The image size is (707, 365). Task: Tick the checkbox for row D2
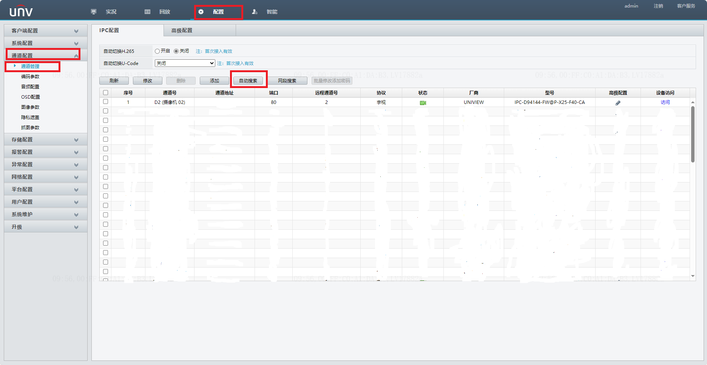(x=106, y=102)
